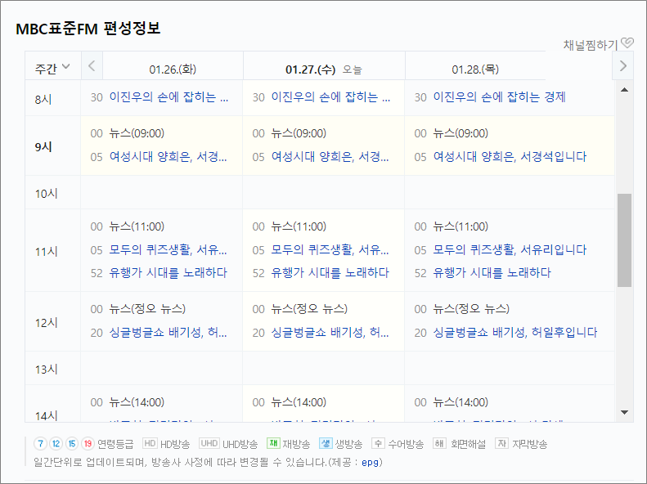Click the 자 caption broadcast legend icon
The height and width of the screenshot is (484, 647).
pyautogui.click(x=501, y=443)
